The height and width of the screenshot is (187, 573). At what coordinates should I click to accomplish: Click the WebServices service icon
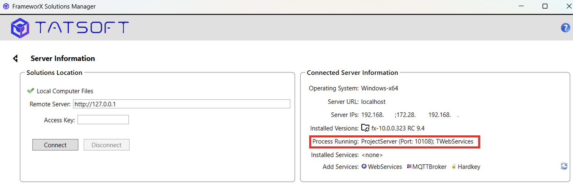coord(364,166)
